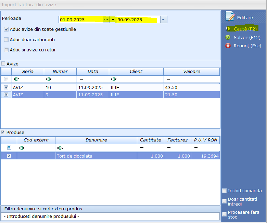Click the Seria column filter icon
Viewport: 267px width, 223px height.
coord(16,79)
